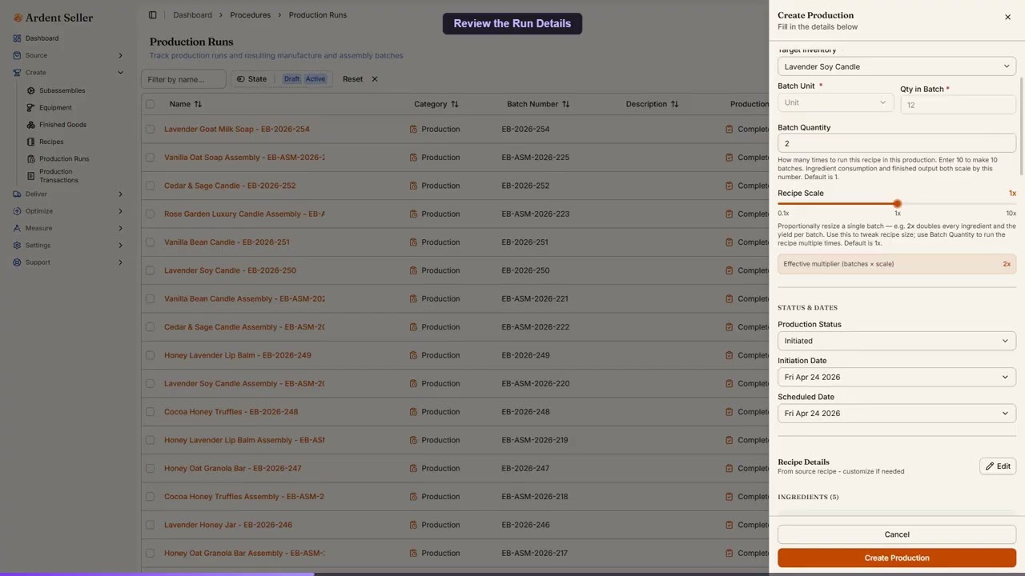Open the Target Inventory dropdown
Screen dimensions: 1025x576
(x=897, y=66)
